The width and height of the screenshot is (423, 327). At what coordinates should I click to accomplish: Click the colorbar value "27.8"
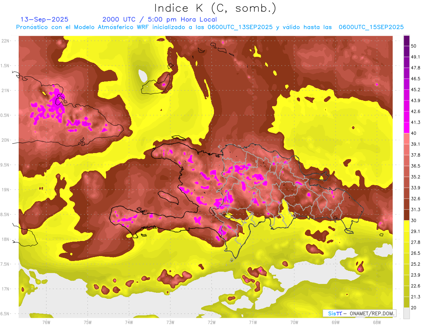click(415, 242)
